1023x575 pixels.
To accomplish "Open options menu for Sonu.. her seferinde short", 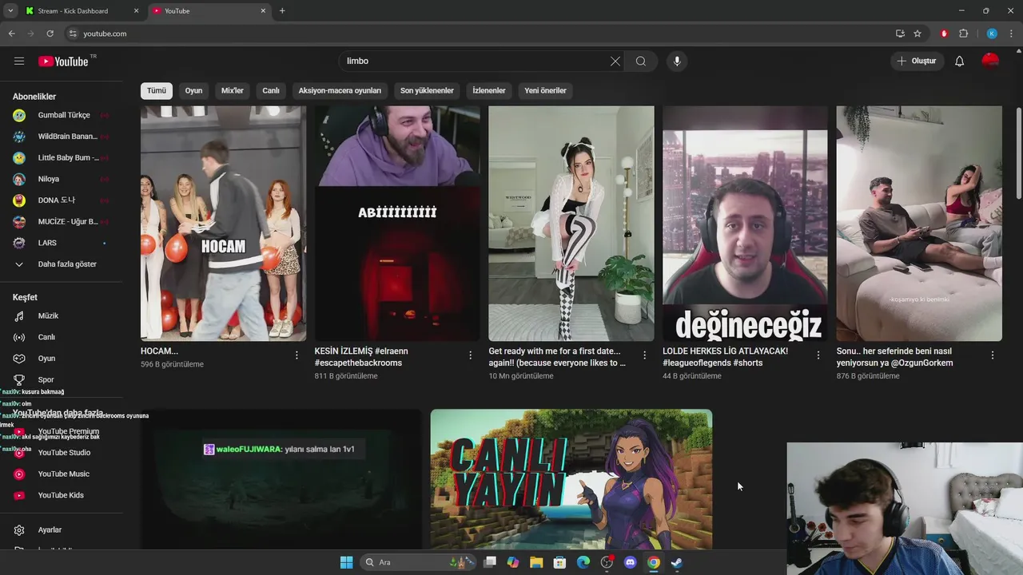I will 993,355.
